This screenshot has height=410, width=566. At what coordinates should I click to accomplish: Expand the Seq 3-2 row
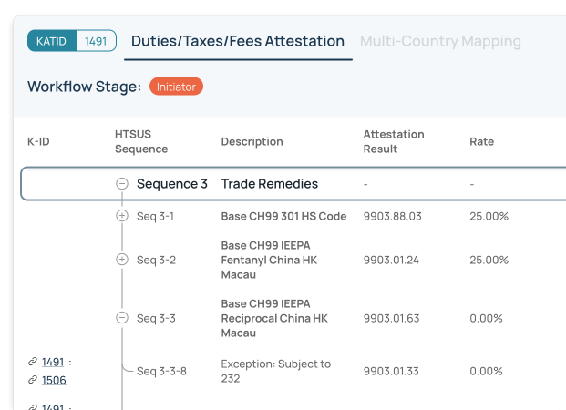122,260
